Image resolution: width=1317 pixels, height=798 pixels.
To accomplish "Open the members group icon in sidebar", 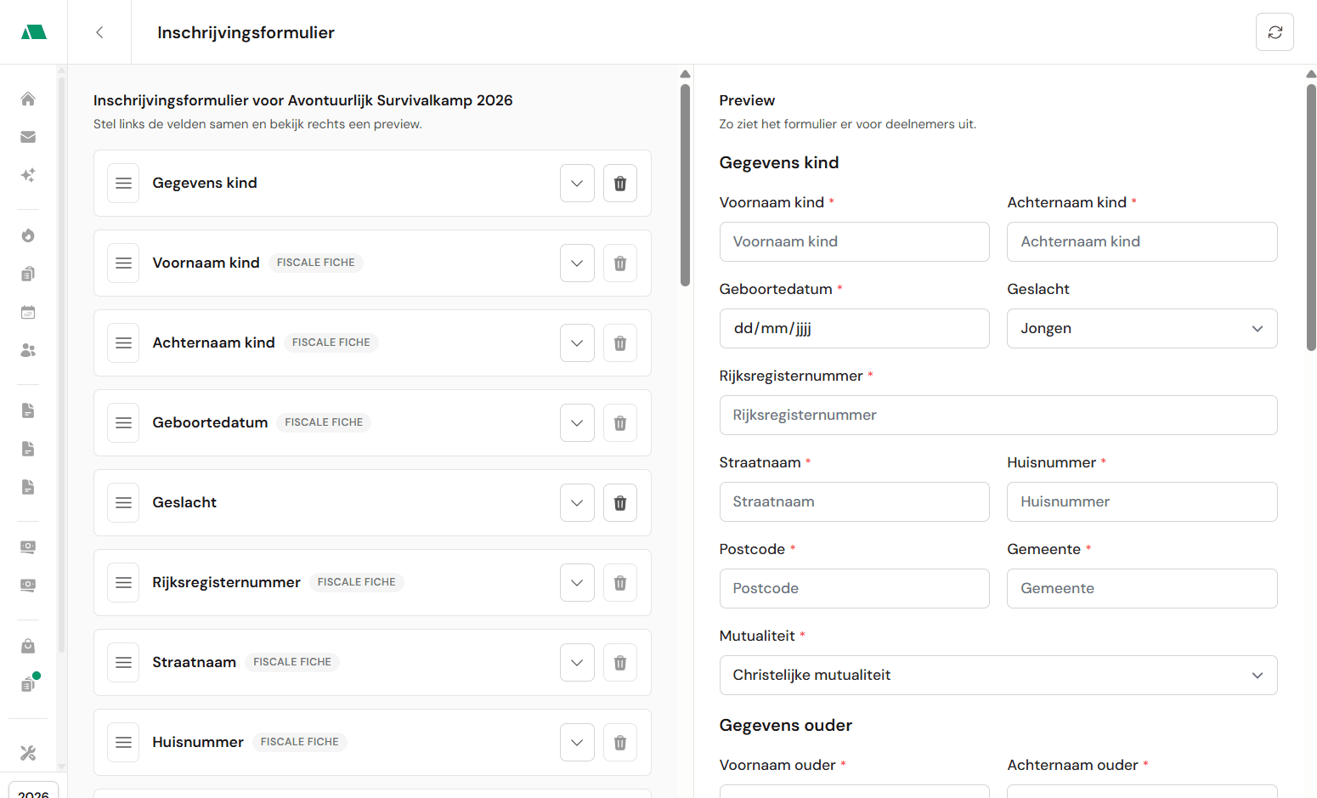I will click(x=28, y=350).
